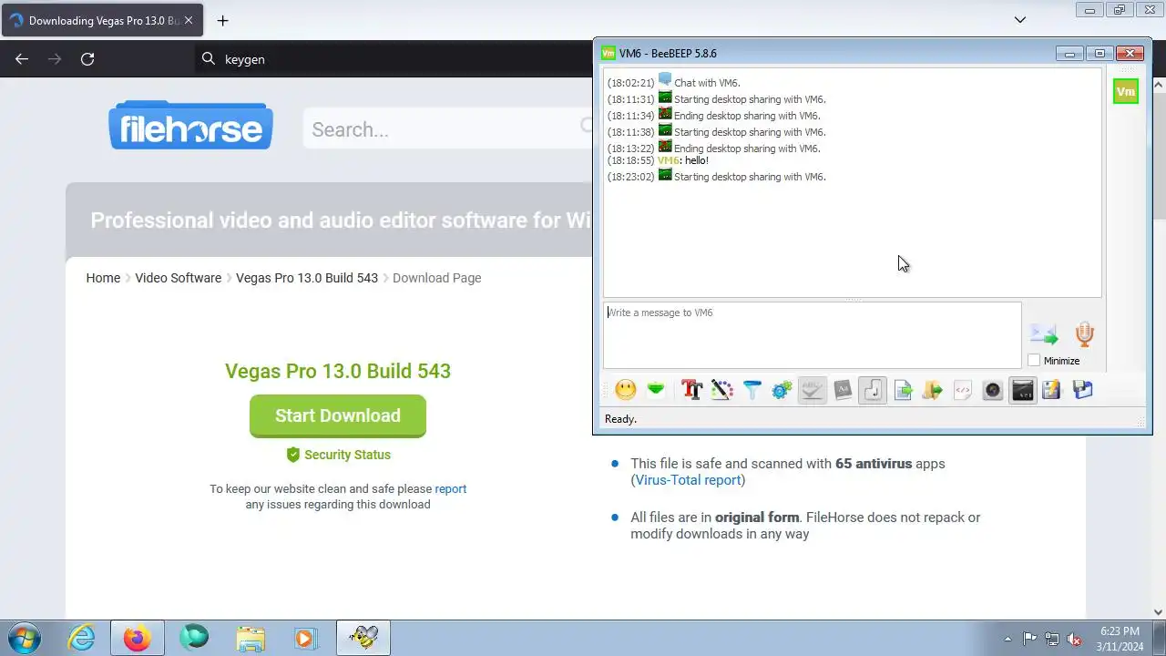Switch to Firefox in the taskbar

click(x=138, y=639)
